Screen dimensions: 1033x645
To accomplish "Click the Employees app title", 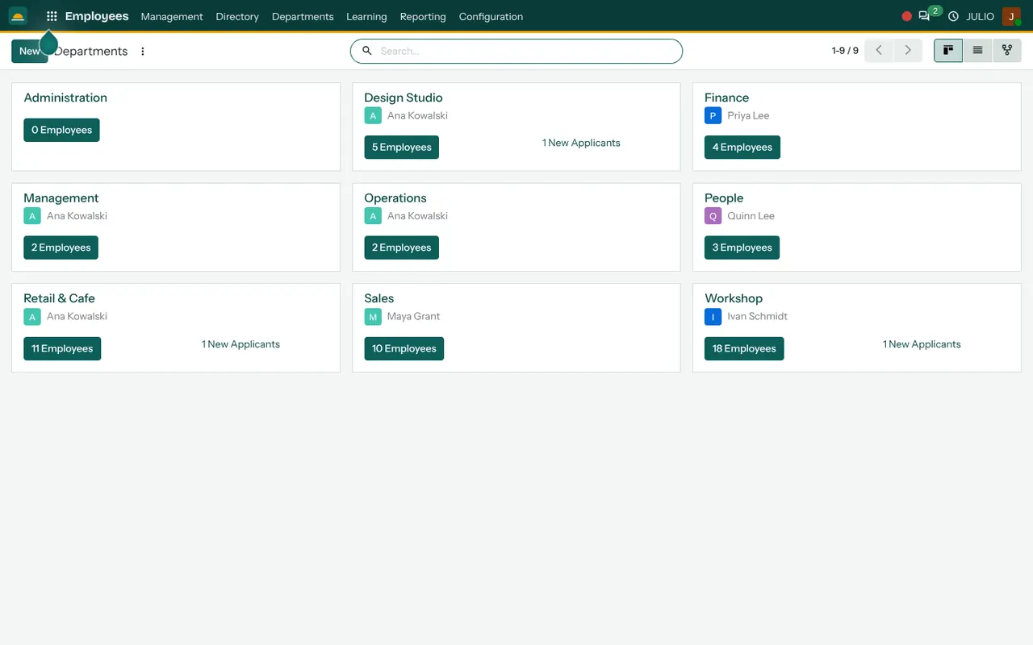I will [x=97, y=16].
